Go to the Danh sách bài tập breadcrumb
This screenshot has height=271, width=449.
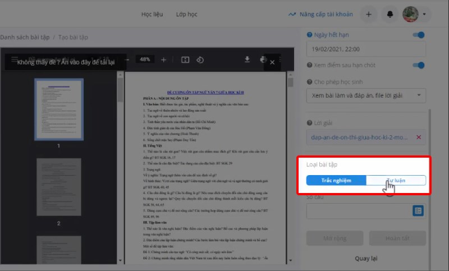coord(25,37)
